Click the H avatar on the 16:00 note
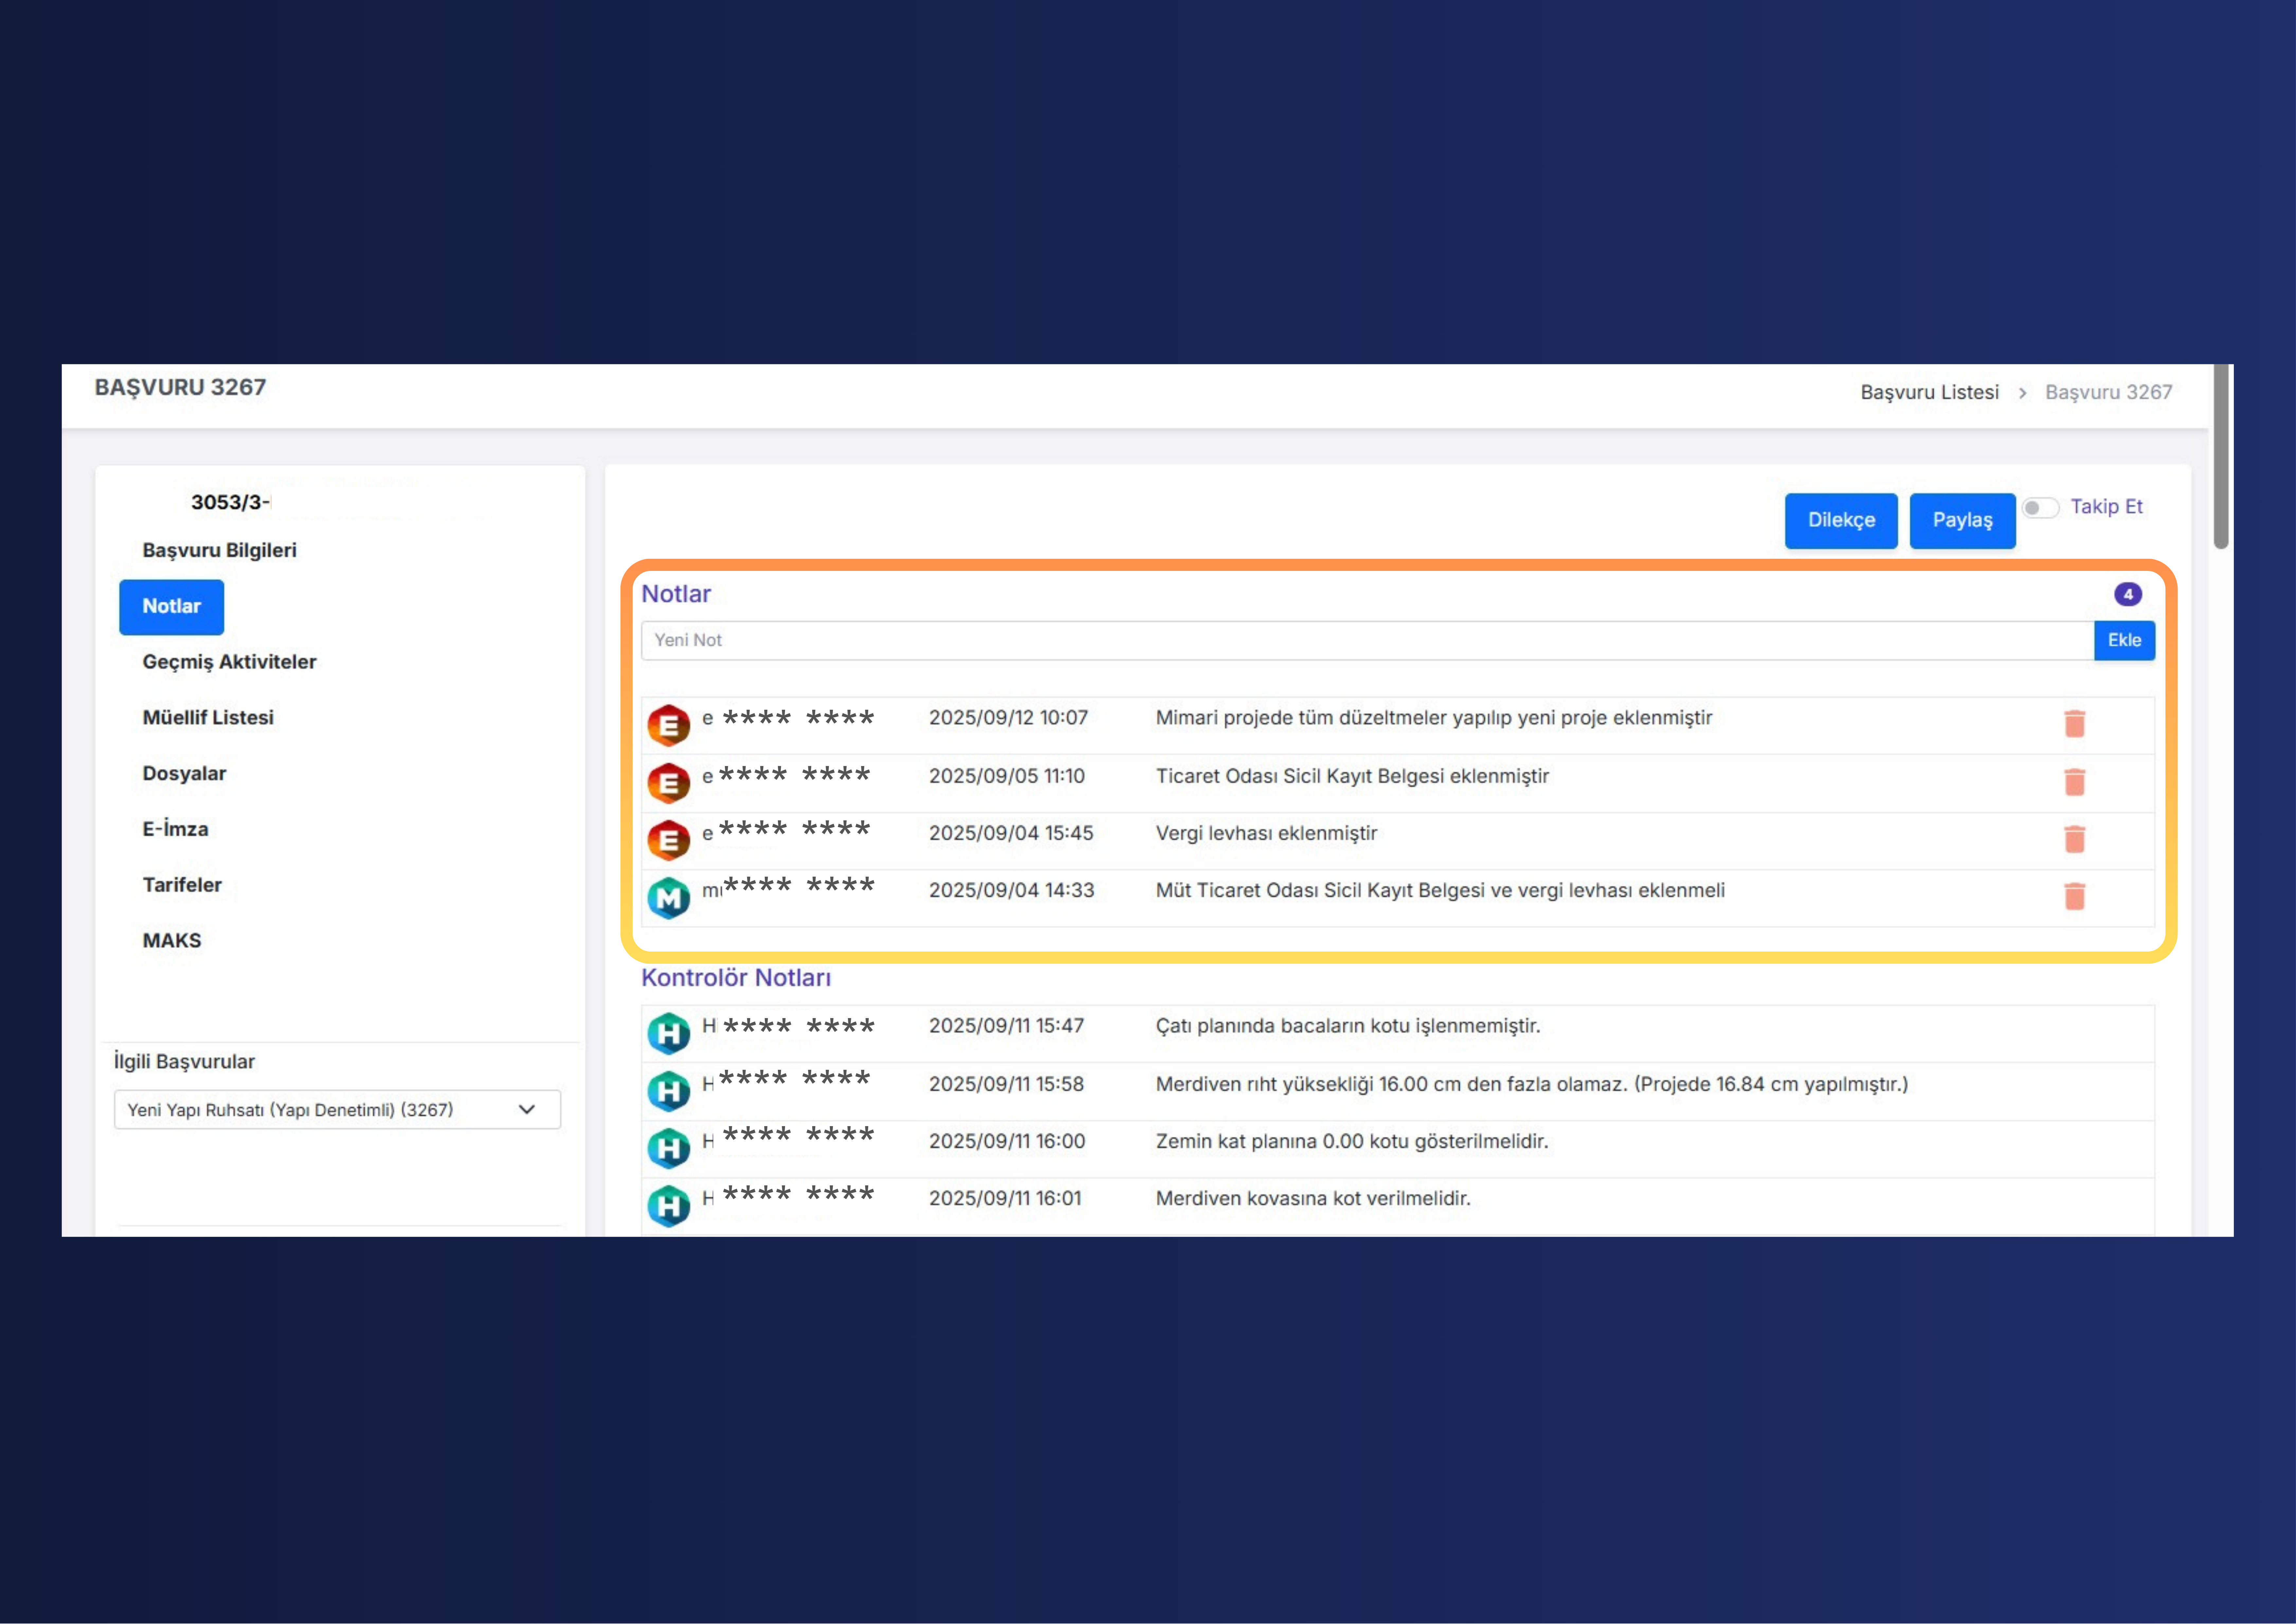 click(669, 1149)
